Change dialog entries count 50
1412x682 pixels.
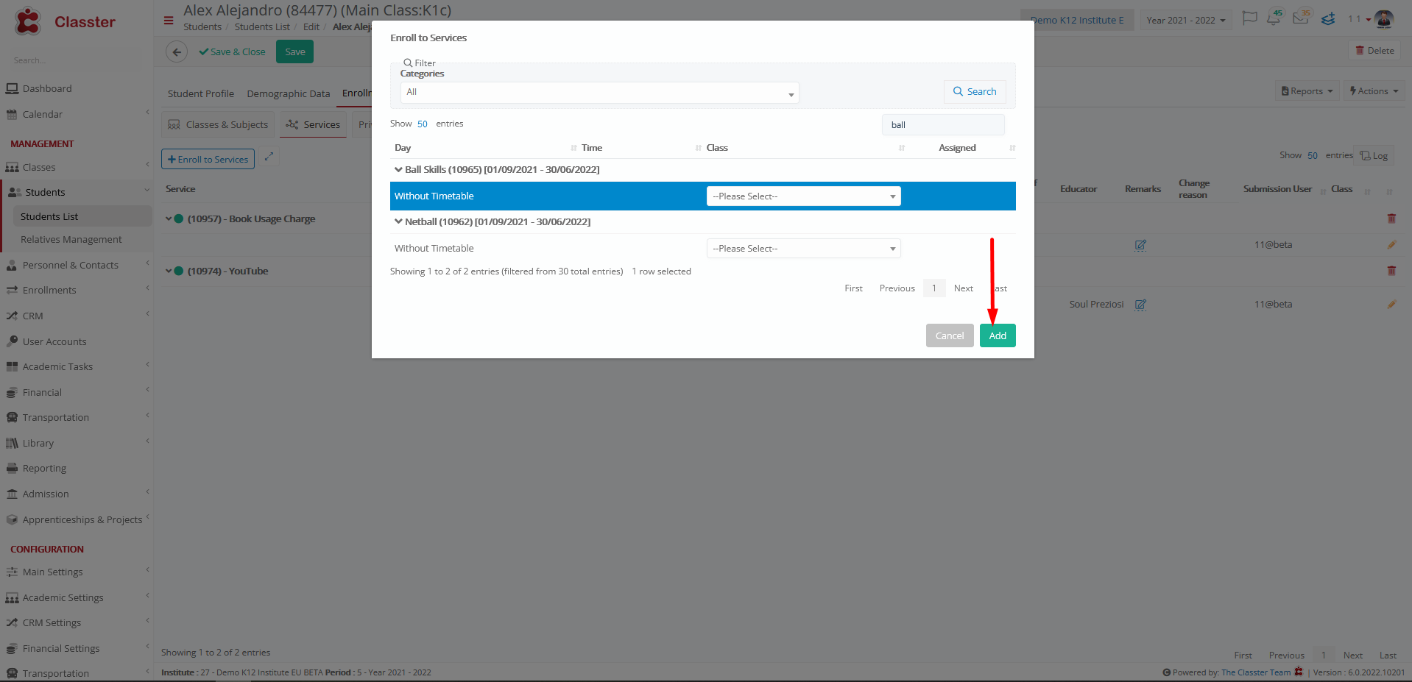(x=422, y=124)
